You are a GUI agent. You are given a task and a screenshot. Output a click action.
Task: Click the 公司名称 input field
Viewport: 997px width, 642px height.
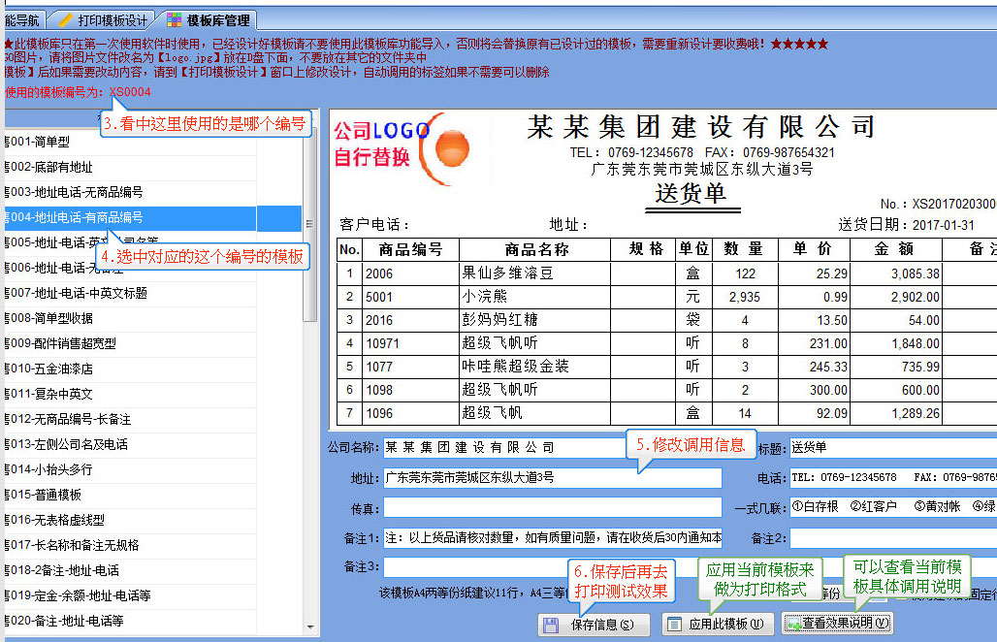point(552,448)
